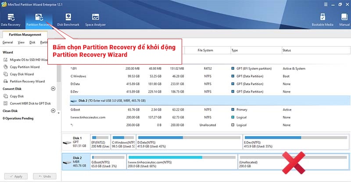Image resolution: width=351 pixels, height=187 pixels.
Task: Click the sidebar scrollbar down arrow
Action: 59,113
